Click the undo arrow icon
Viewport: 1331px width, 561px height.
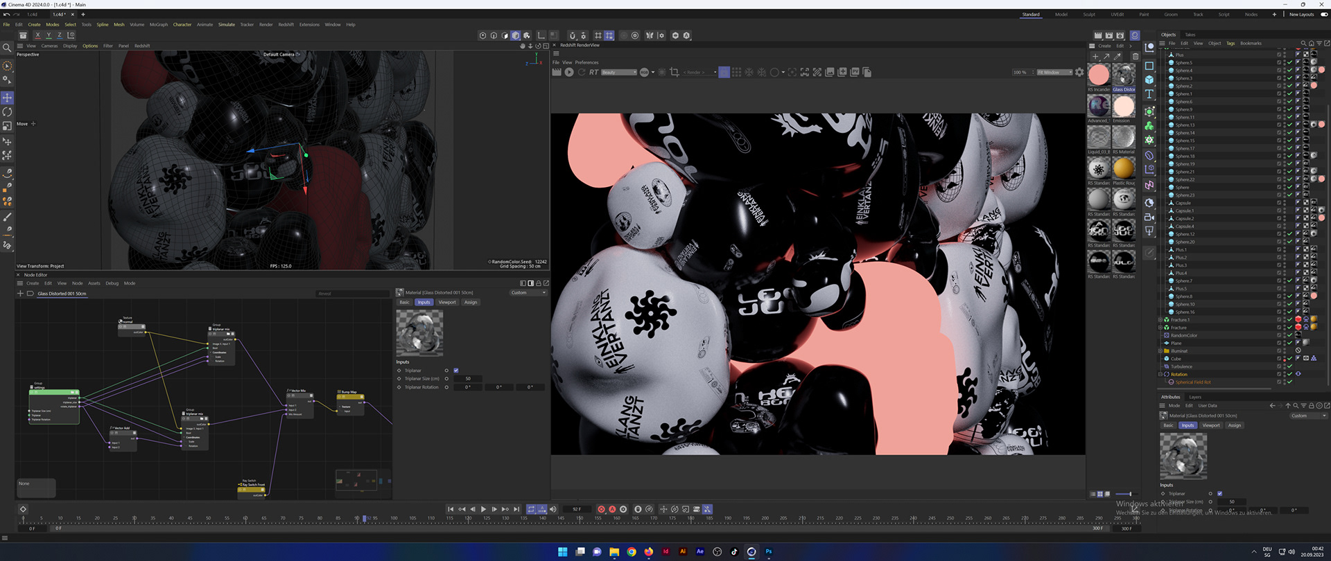[x=6, y=14]
